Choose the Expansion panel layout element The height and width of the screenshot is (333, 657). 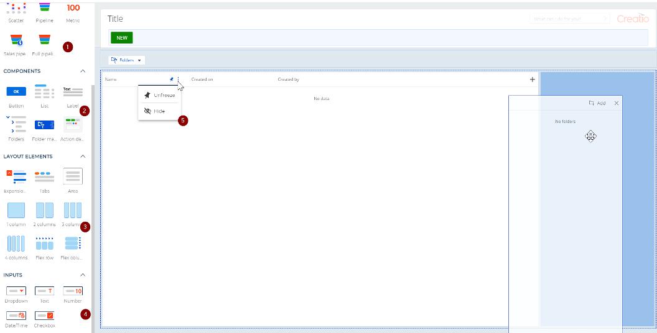click(x=16, y=181)
